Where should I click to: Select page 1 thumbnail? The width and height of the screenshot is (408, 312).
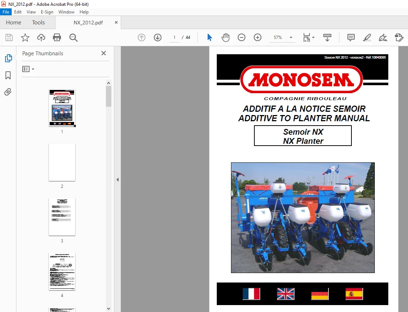(62, 108)
